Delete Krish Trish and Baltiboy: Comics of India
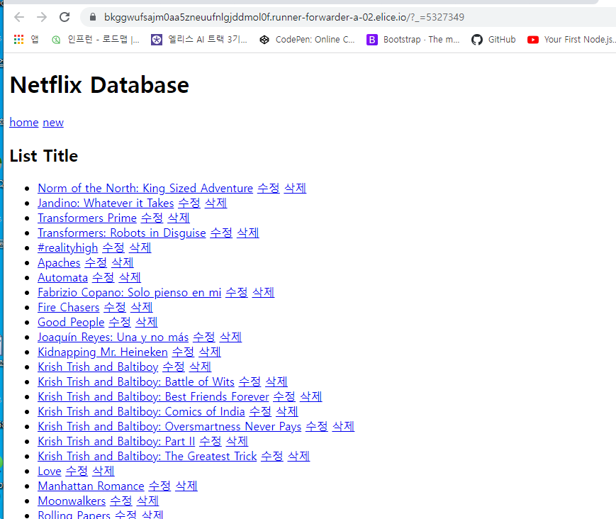 tap(287, 412)
